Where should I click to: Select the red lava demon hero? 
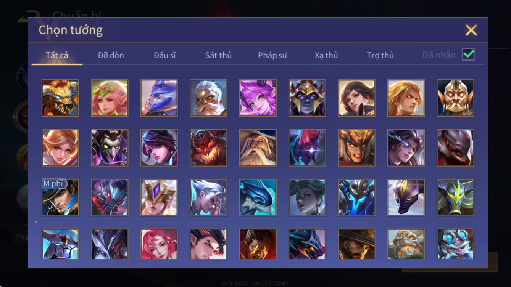208,148
